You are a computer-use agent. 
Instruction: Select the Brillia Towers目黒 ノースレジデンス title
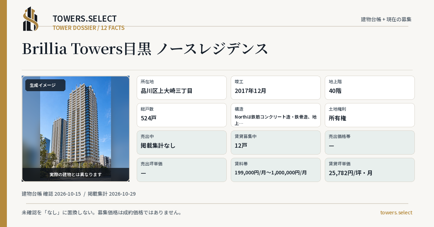pyautogui.click(x=145, y=49)
